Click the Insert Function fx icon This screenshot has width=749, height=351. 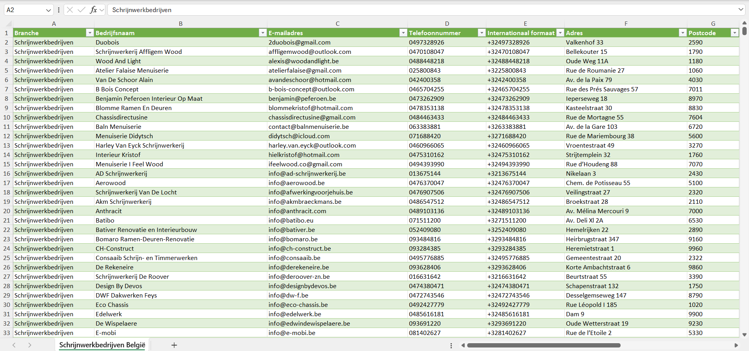point(93,10)
